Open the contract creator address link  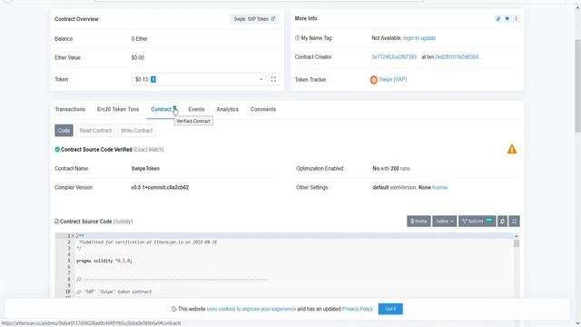pos(395,57)
